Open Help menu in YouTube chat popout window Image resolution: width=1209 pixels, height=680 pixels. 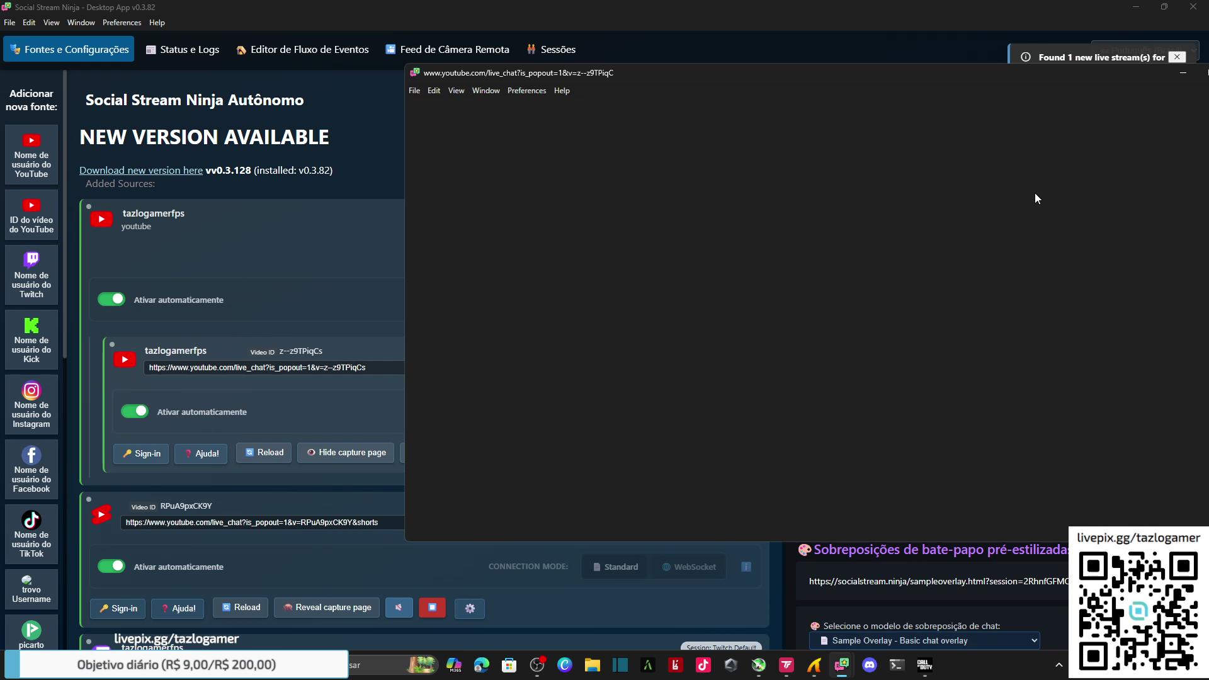click(x=562, y=91)
